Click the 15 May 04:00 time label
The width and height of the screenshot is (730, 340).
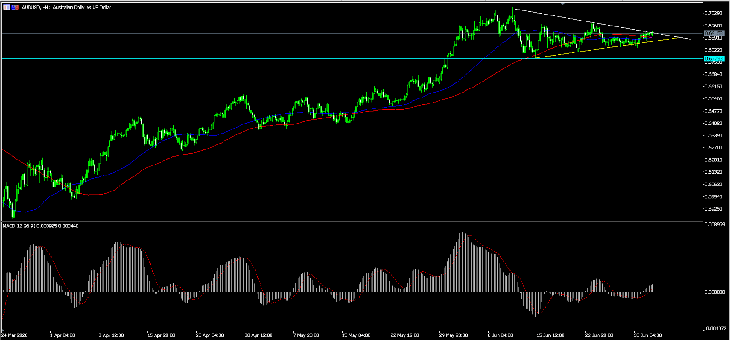[x=356, y=335]
